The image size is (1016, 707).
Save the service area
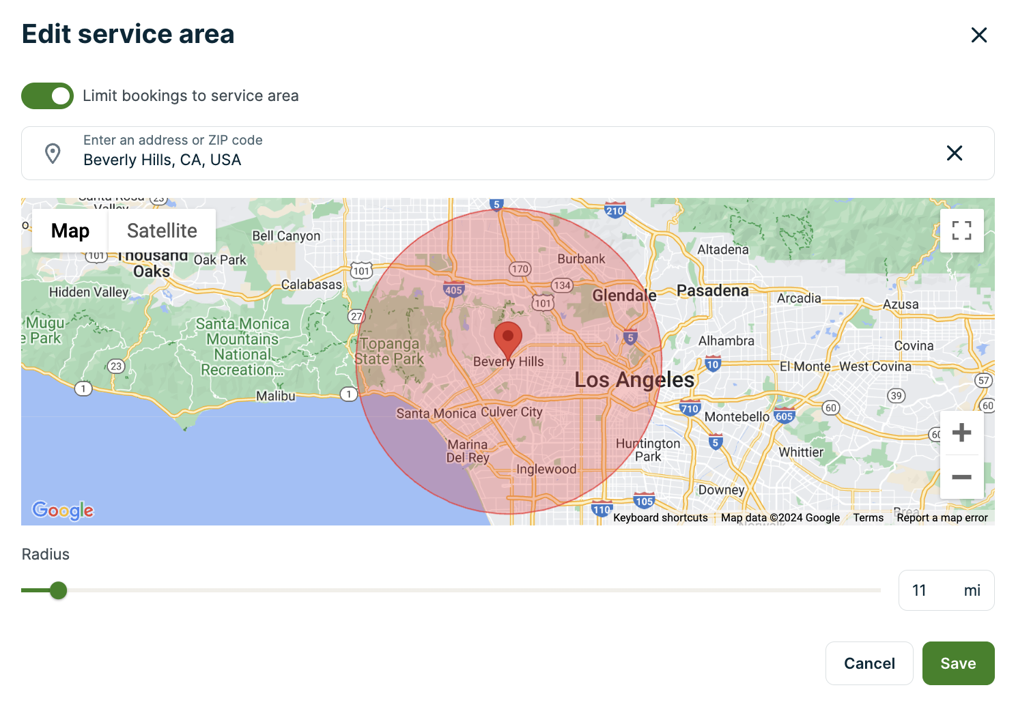(x=958, y=663)
